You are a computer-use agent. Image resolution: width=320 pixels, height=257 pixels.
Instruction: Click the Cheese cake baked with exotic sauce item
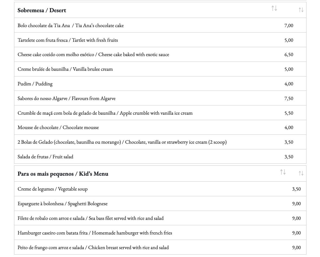(93, 54)
